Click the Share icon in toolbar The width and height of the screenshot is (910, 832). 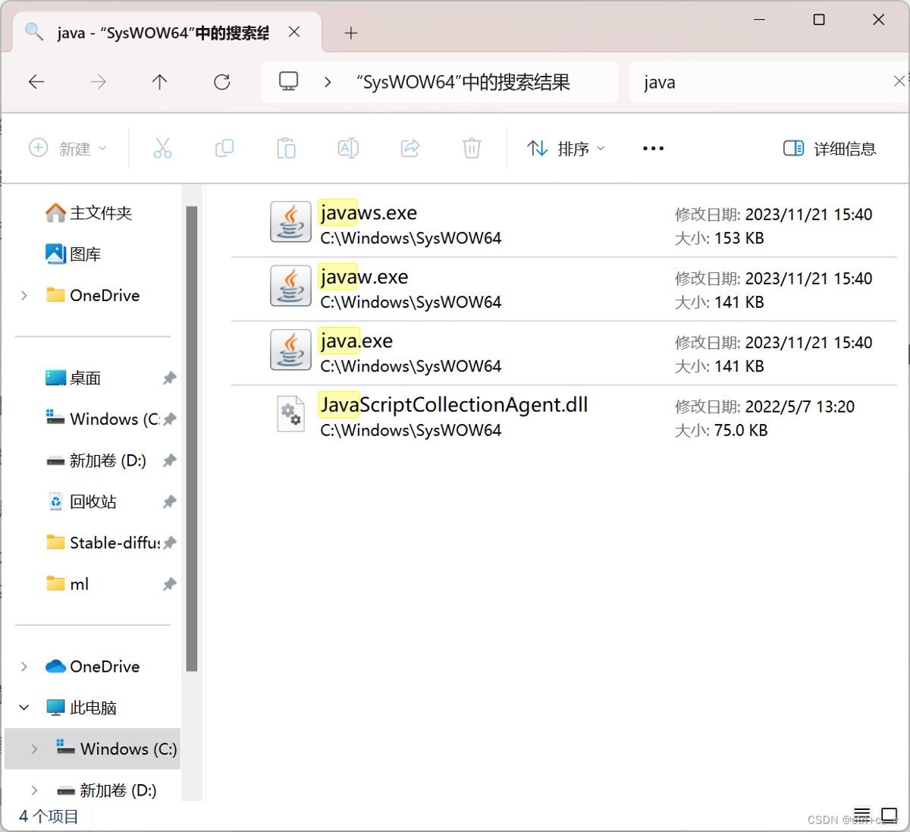click(410, 148)
